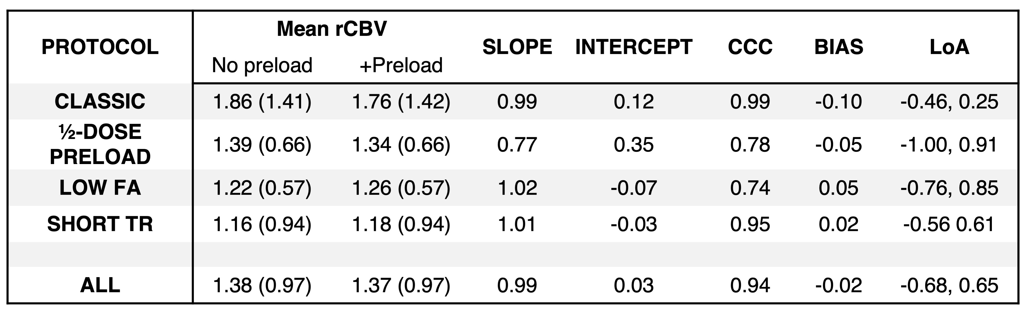Click the CCC column header

750,47
